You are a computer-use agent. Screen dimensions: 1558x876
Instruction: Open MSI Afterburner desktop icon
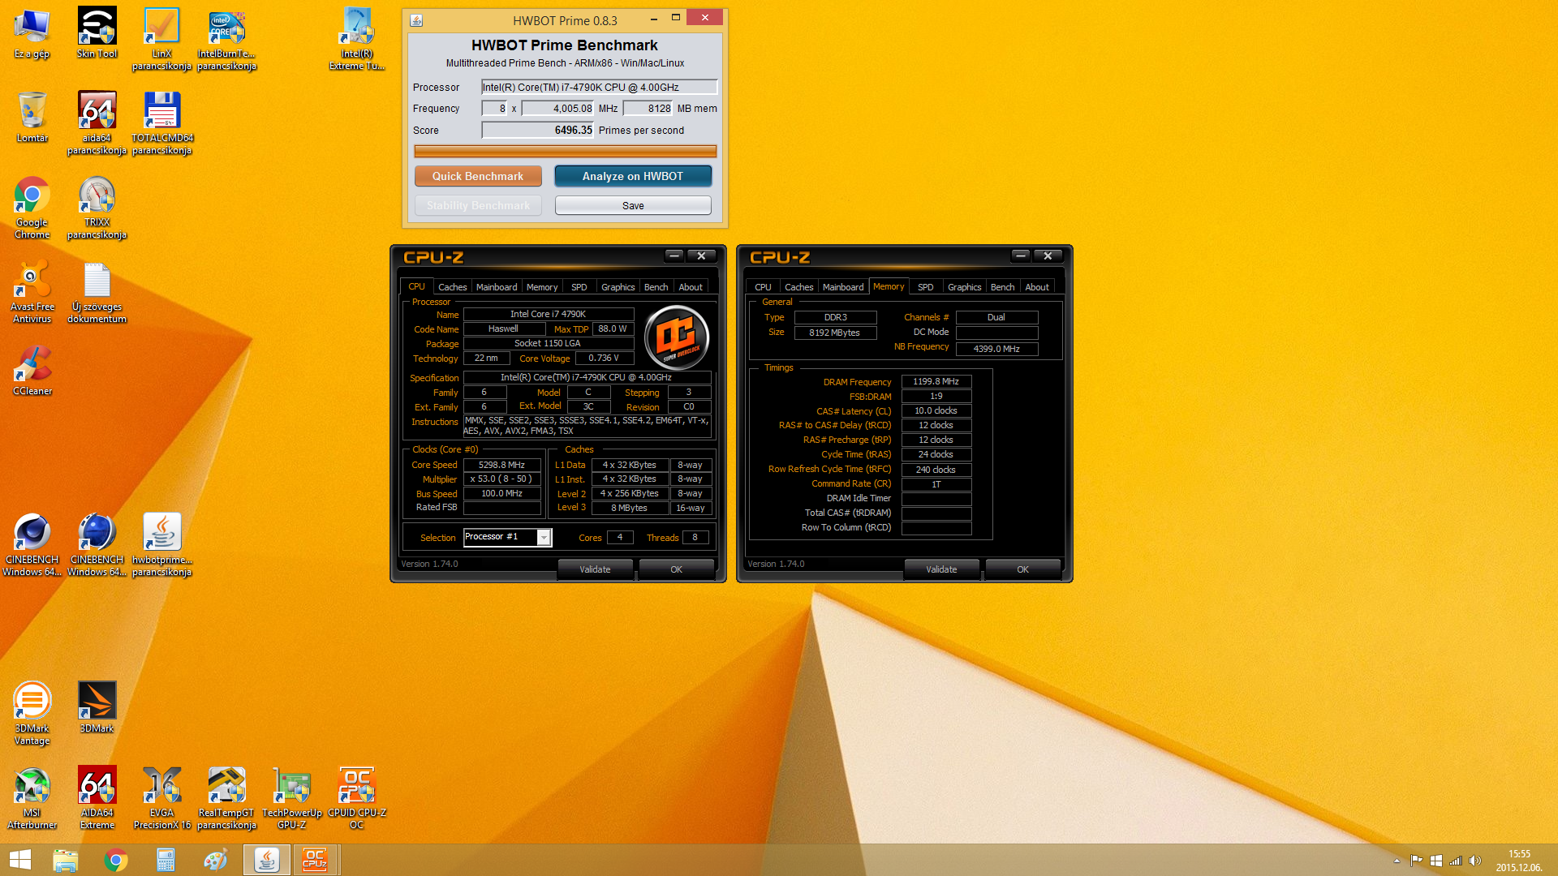click(x=32, y=797)
